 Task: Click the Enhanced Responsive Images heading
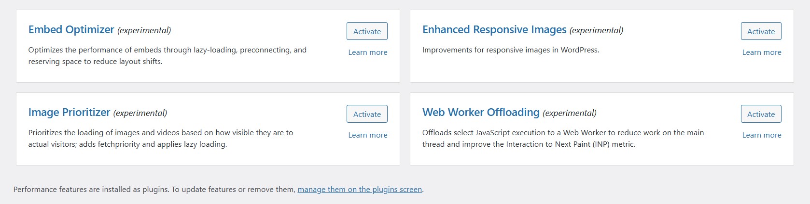click(x=494, y=30)
